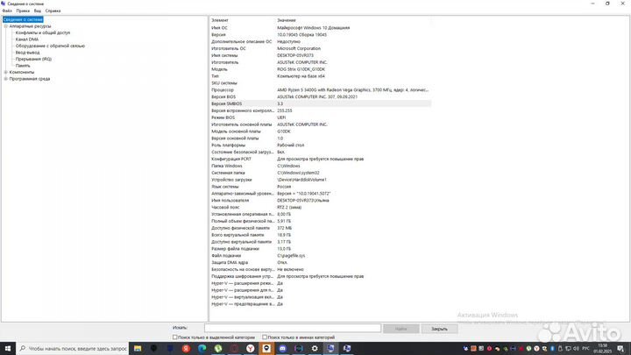This screenshot has width=631, height=355.
Task: Switch to the active System Information taskbar icon
Action: [330, 349]
